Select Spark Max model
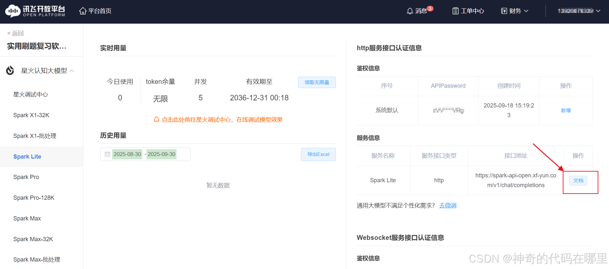Image resolution: width=609 pixels, height=269 pixels. (27, 219)
